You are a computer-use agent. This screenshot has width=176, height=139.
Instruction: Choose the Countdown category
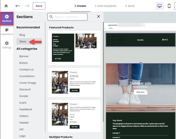click(27, 76)
